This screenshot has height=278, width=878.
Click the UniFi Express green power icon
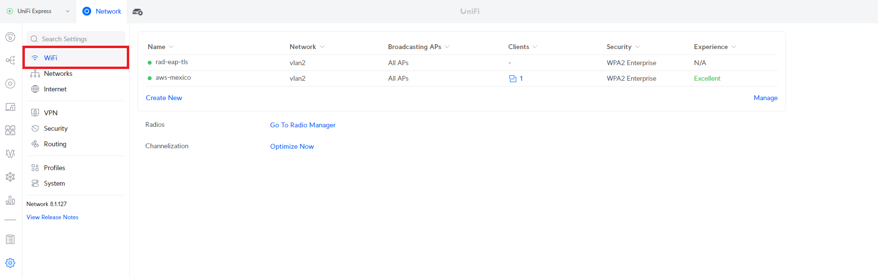click(10, 11)
